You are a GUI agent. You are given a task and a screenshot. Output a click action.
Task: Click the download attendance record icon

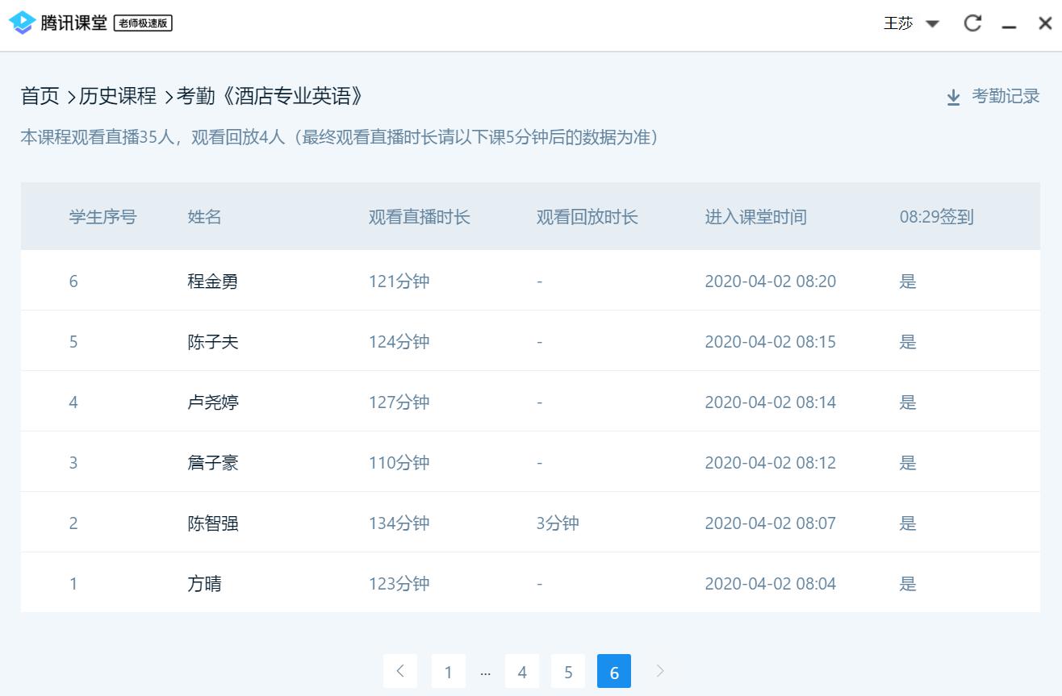click(953, 98)
